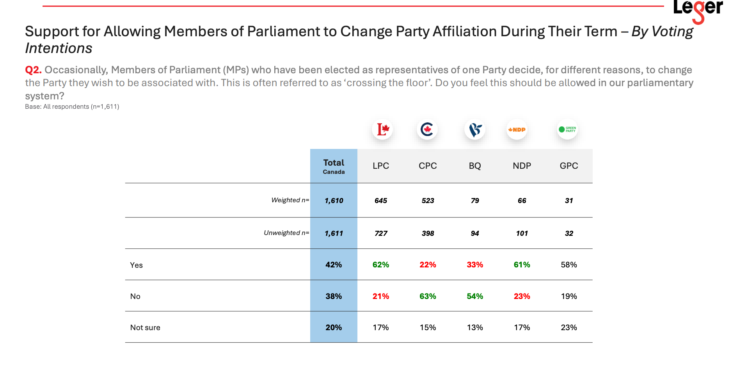
Task: Click the 62% Yes value for LPC
Action: [x=381, y=265]
